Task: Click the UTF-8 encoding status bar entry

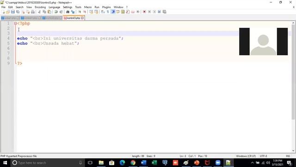Action: 263,156
